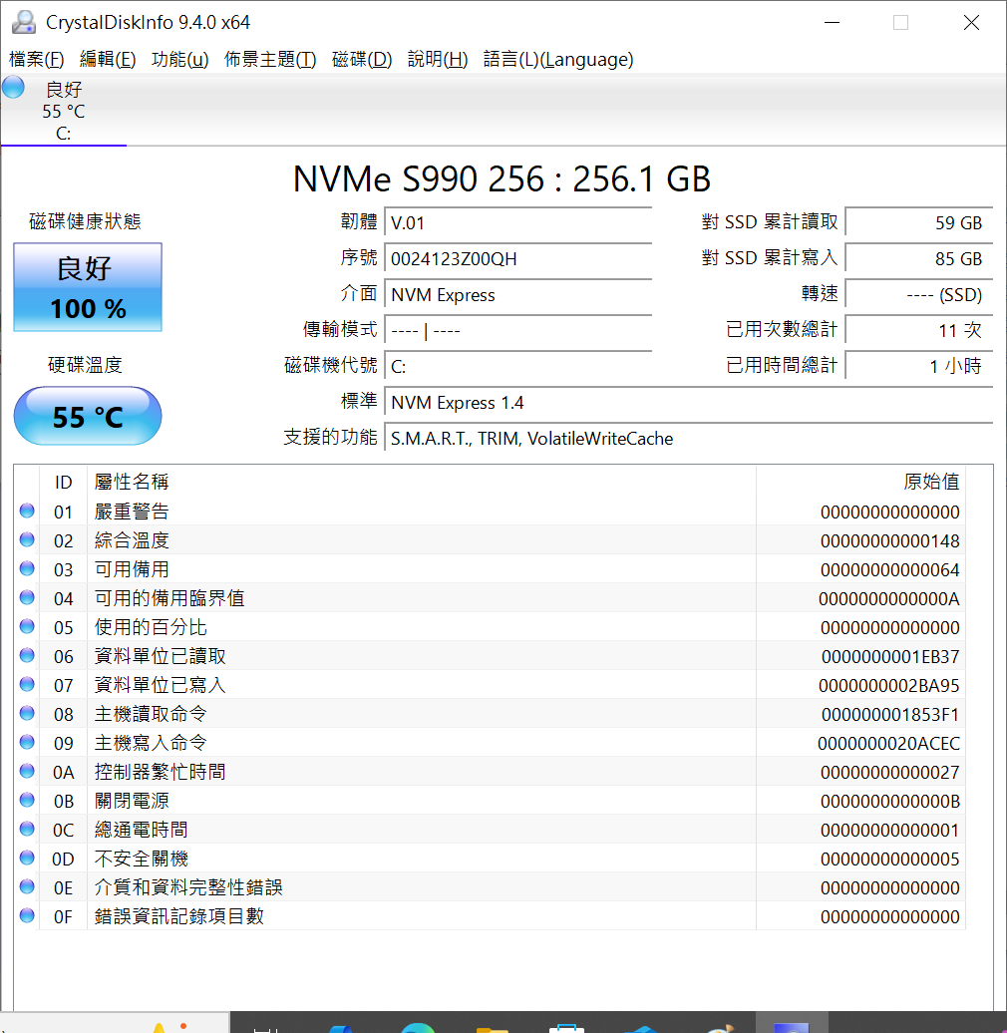Click the status orb for attribute 01 嚴重警告
Viewport: 1007px width, 1033px height.
tap(27, 511)
